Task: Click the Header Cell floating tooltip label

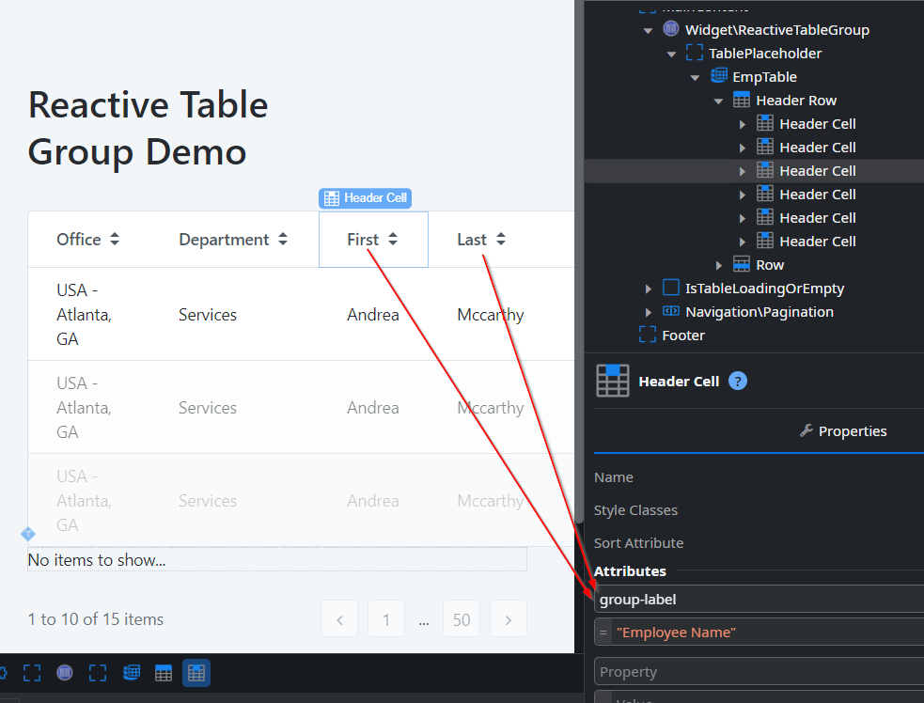Action: (365, 197)
